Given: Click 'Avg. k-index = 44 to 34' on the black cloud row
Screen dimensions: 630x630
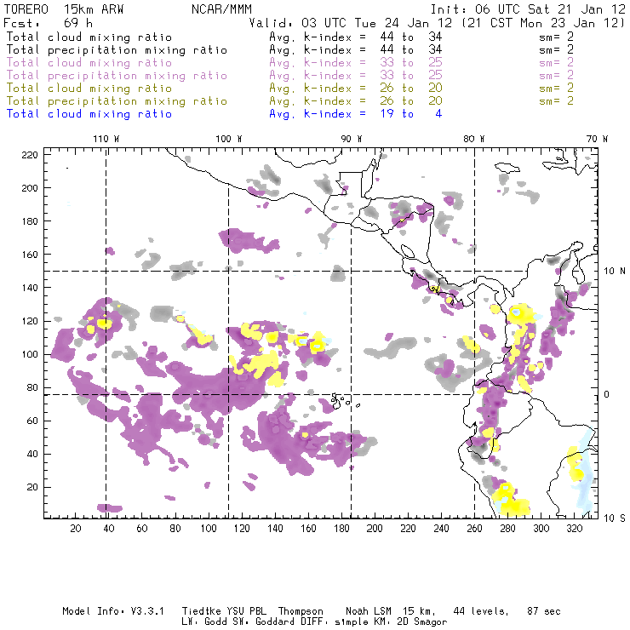Looking at the screenshot, I should [x=356, y=37].
